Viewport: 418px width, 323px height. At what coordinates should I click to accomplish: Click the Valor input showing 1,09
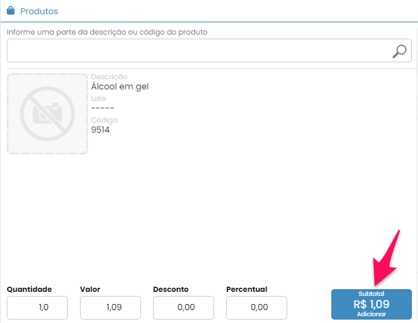point(110,307)
